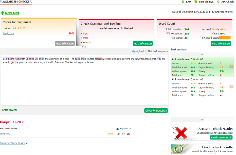The height and width of the screenshot is (155, 236).
Task: Remove the 1text.com matched source with red X
Action: (x=129, y=134)
